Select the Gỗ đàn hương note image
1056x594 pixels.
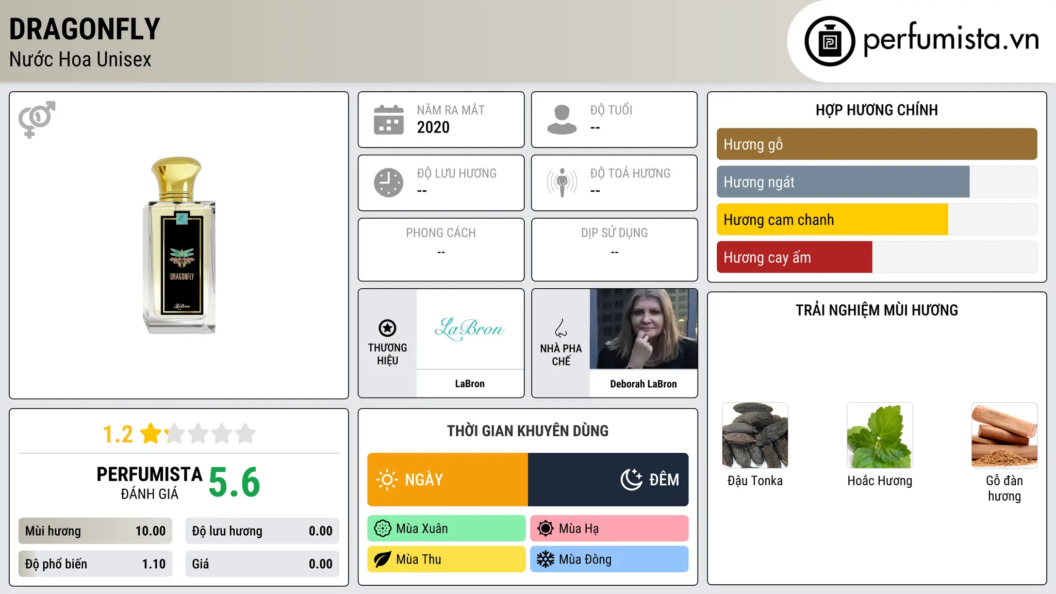[1004, 435]
